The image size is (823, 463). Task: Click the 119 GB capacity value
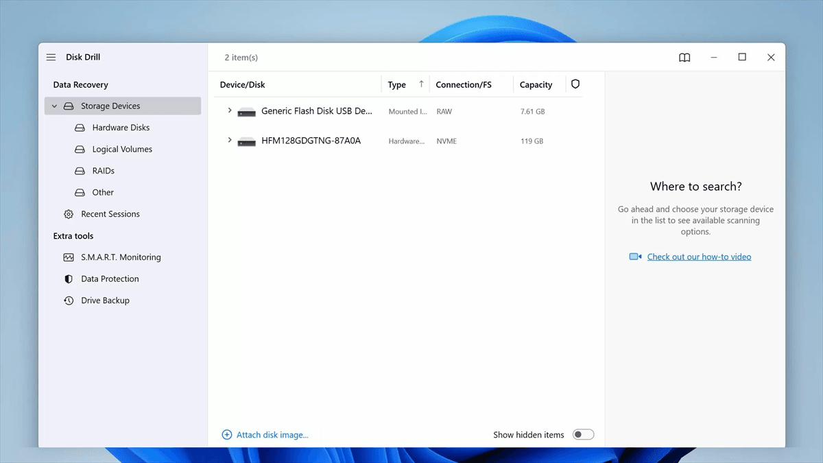[532, 141]
